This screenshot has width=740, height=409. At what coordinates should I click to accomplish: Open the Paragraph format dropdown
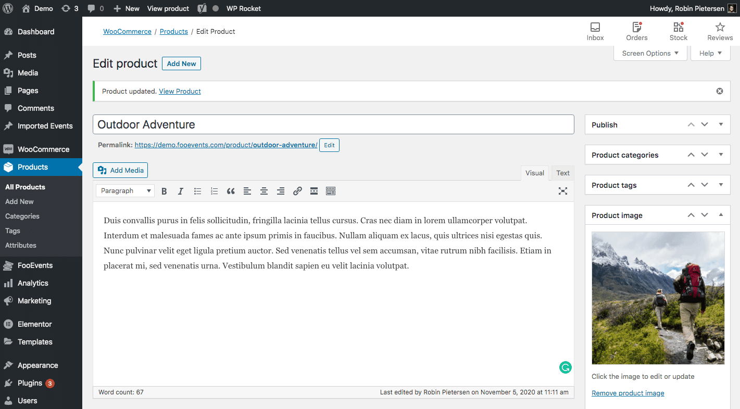click(125, 191)
